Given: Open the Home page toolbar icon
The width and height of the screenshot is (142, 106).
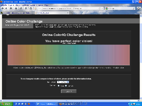Looking at the screenshot, I should click(16, 8).
